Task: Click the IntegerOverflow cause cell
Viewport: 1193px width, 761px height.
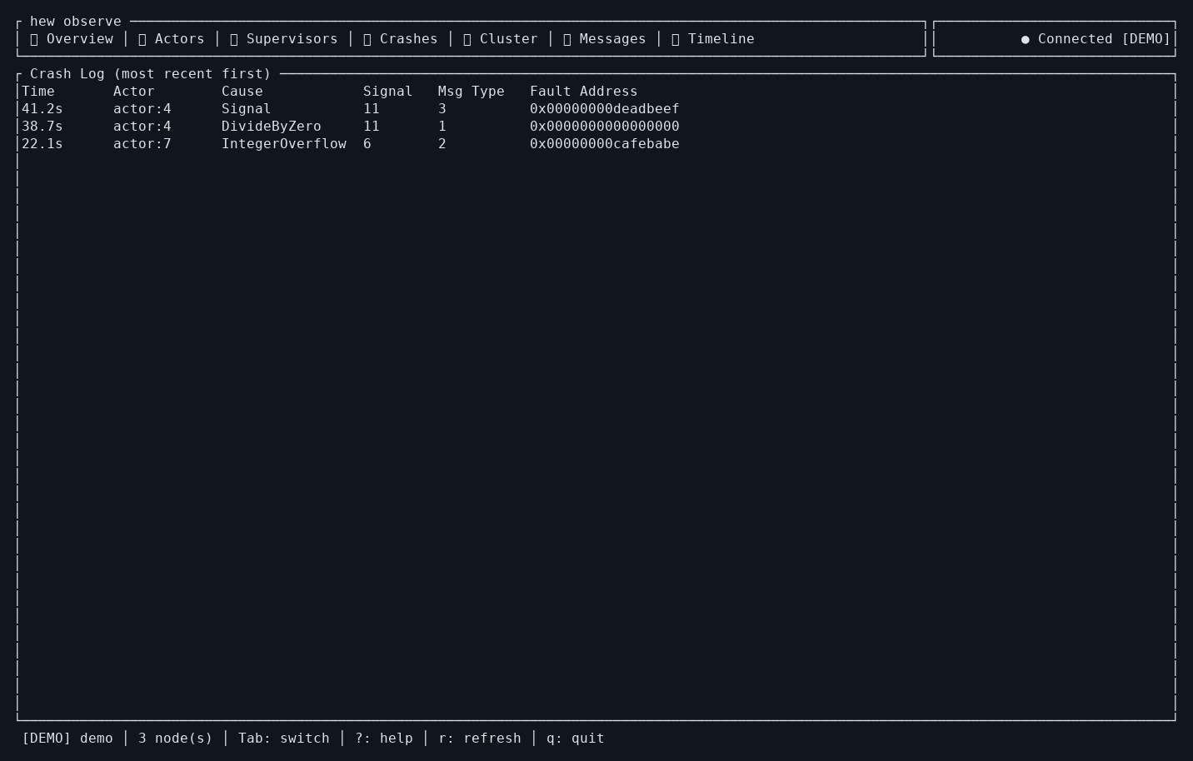Action: click(284, 144)
